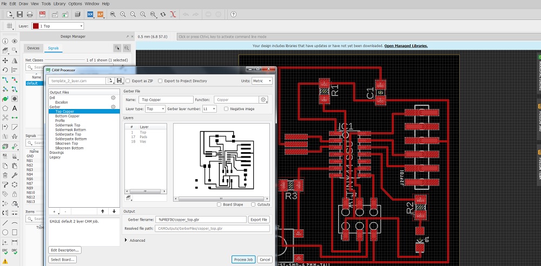This screenshot has height=266, width=541.
Task: Click the red layer color swatch
Action: coord(36,26)
